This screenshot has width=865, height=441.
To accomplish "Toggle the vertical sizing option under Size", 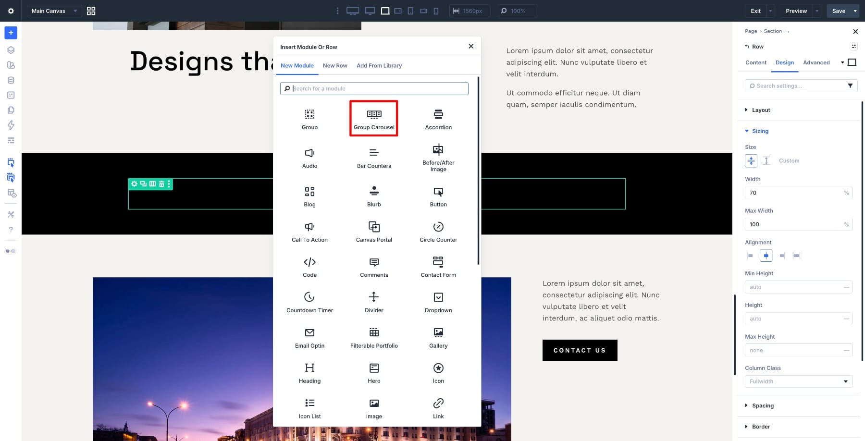I will tap(766, 160).
